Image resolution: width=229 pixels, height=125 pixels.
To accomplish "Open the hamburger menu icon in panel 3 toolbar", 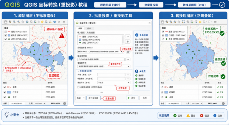I will click(x=215, y=22).
